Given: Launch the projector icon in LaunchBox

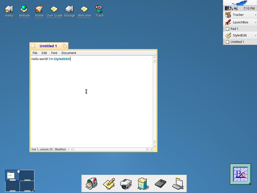Looking at the screenshot, I should point(126,184).
